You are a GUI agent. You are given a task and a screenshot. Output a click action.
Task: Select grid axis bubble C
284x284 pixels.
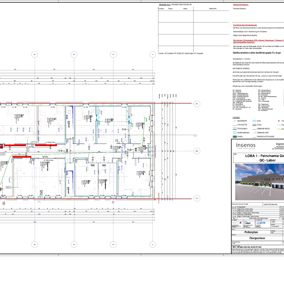(x=197, y=198)
